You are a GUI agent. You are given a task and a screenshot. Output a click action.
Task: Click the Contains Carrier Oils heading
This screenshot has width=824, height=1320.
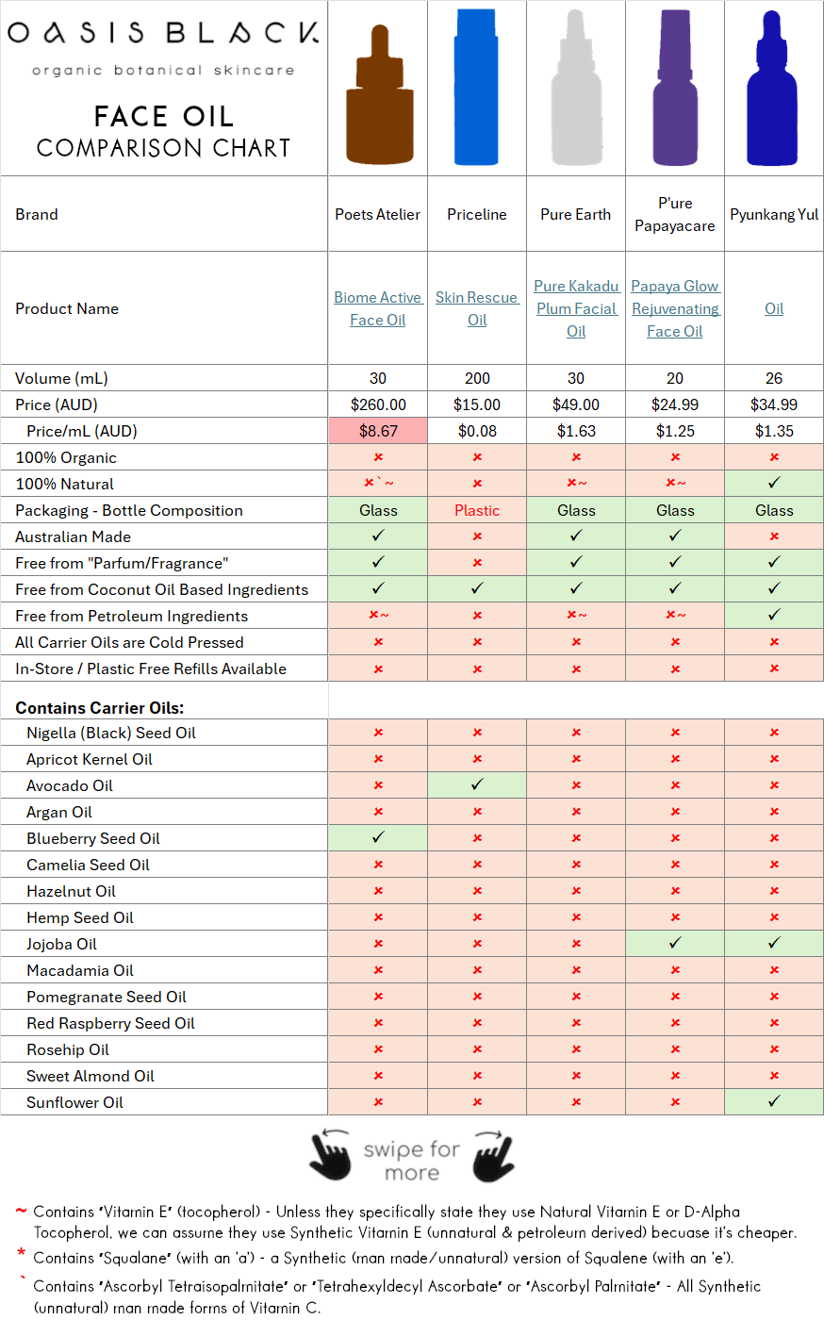pyautogui.click(x=100, y=707)
